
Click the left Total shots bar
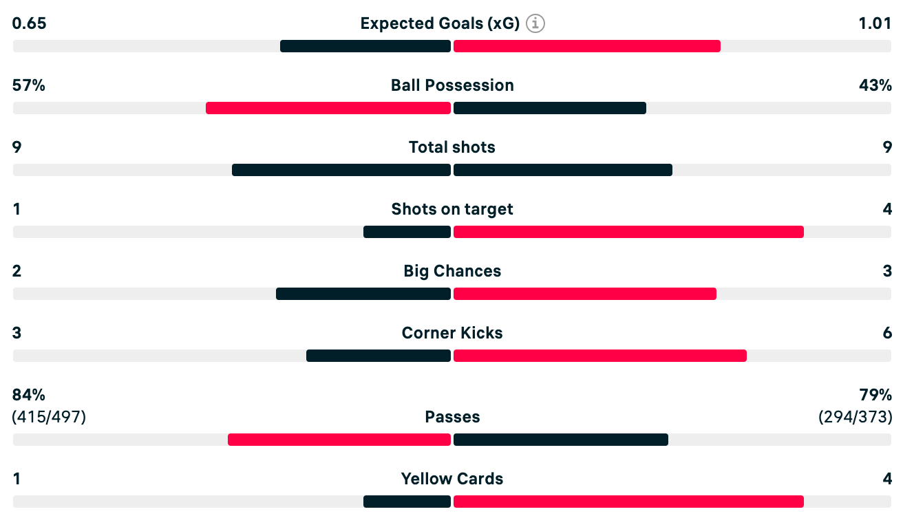[341, 170]
